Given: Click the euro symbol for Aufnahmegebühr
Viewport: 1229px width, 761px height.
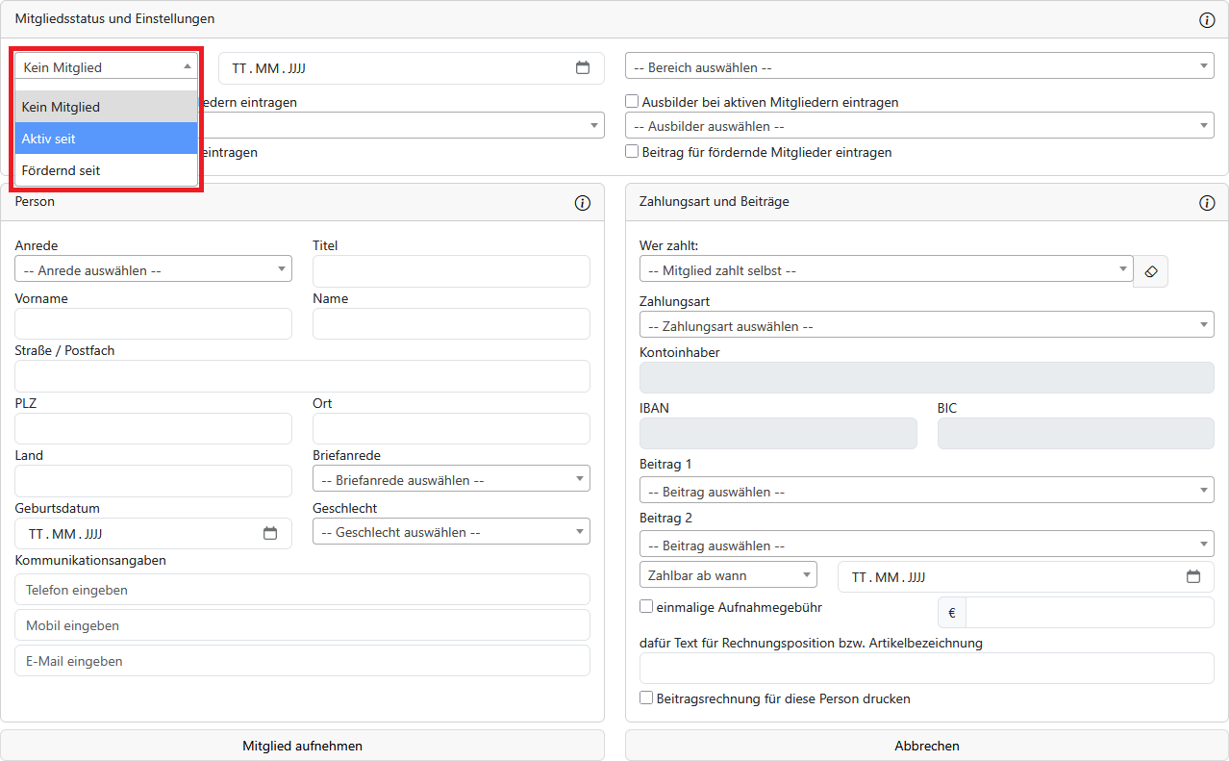Looking at the screenshot, I should [952, 613].
